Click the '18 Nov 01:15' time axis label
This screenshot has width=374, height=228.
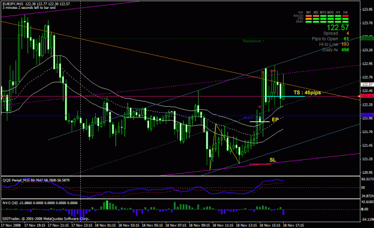point(105,226)
